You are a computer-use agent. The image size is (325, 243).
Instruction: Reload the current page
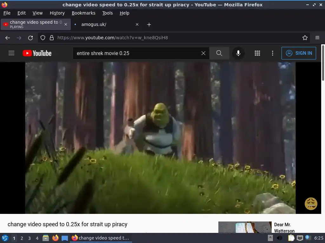pos(30,38)
